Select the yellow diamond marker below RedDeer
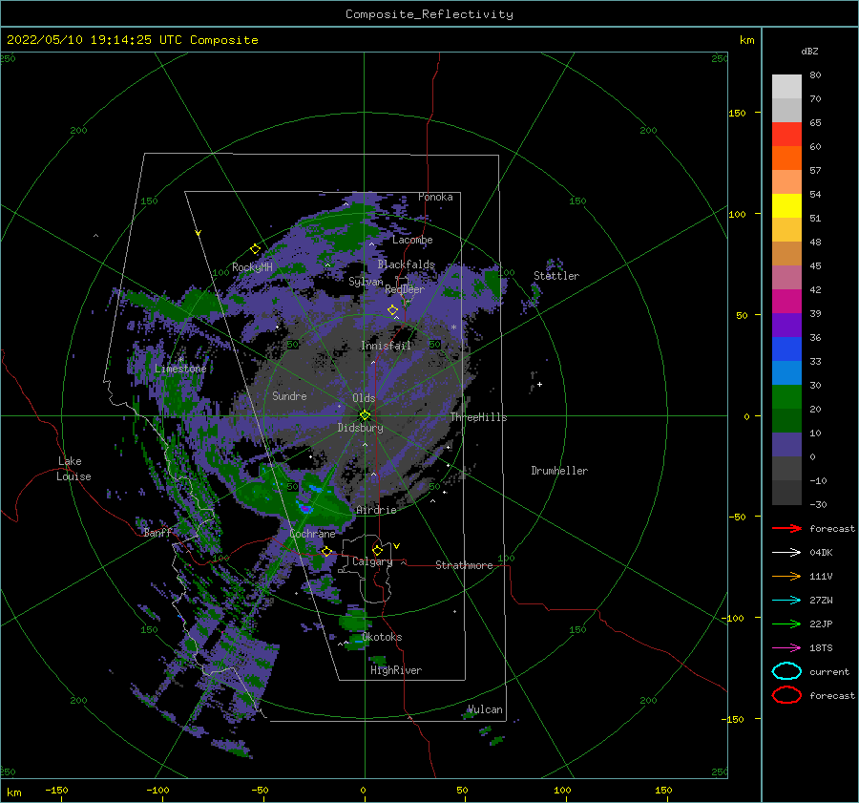The height and width of the screenshot is (803, 859). pyautogui.click(x=392, y=310)
